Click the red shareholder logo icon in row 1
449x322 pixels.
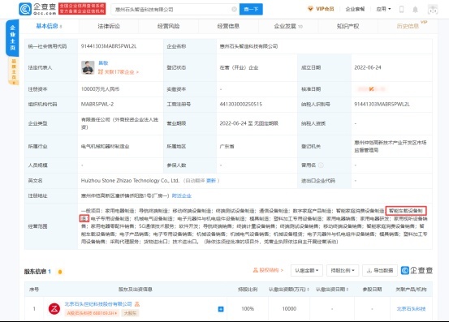click(x=54, y=309)
